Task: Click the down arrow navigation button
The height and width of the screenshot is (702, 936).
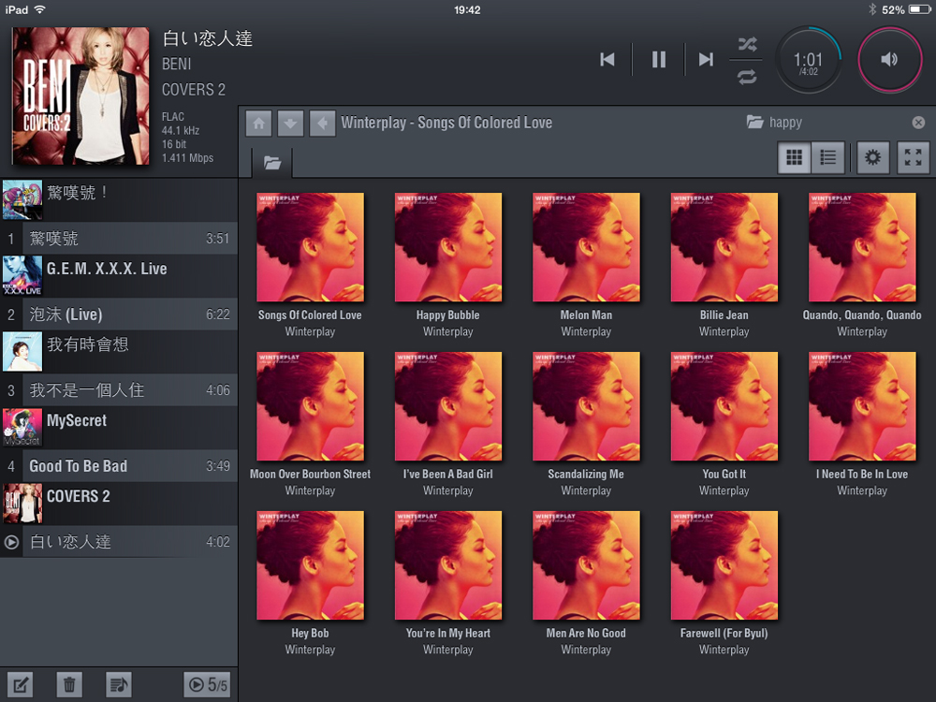Action: [x=290, y=124]
